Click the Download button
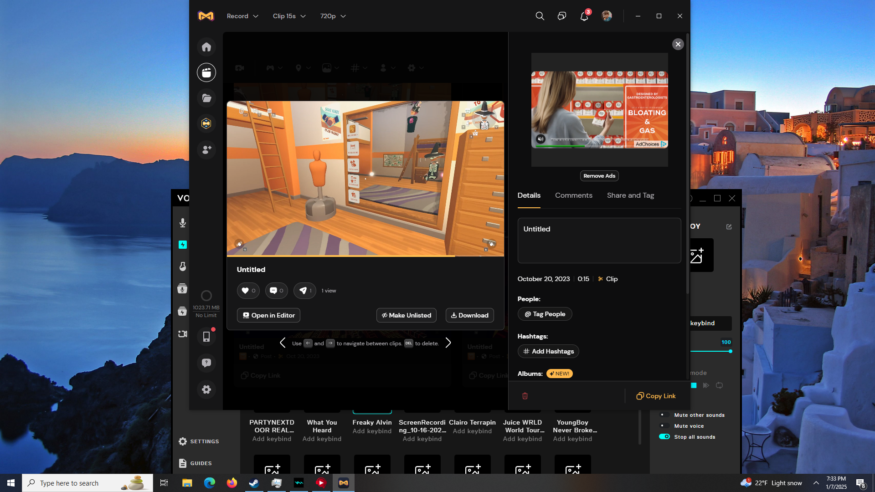 [469, 315]
